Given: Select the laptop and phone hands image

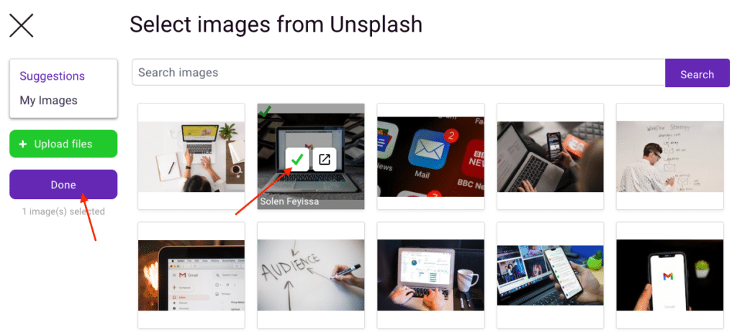Looking at the screenshot, I should (x=551, y=157).
